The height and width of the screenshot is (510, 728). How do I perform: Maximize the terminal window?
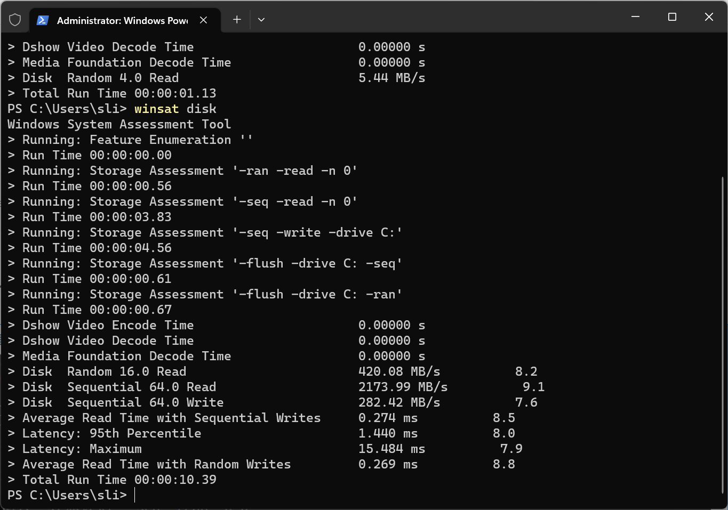[672, 17]
